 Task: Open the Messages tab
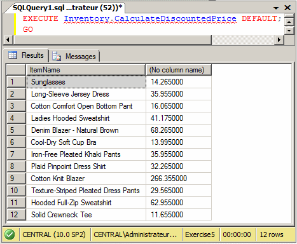(74, 57)
